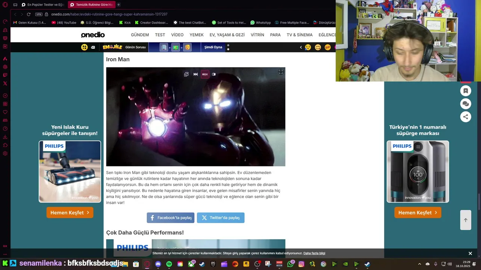Toggle fullscreen on Iron Man video
This screenshot has width=481, height=270.
281,72
